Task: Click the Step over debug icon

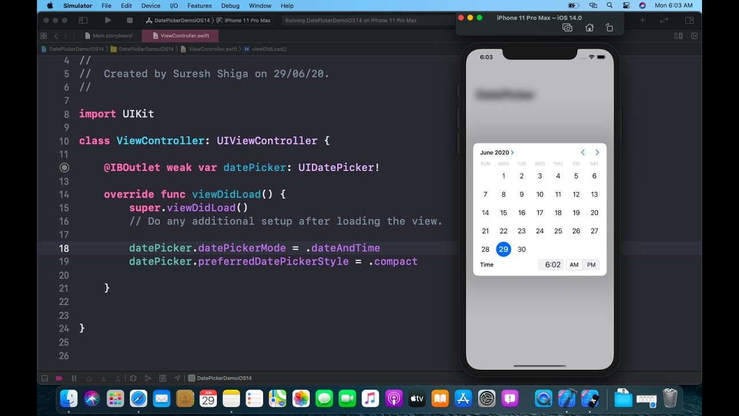Action: [89, 378]
